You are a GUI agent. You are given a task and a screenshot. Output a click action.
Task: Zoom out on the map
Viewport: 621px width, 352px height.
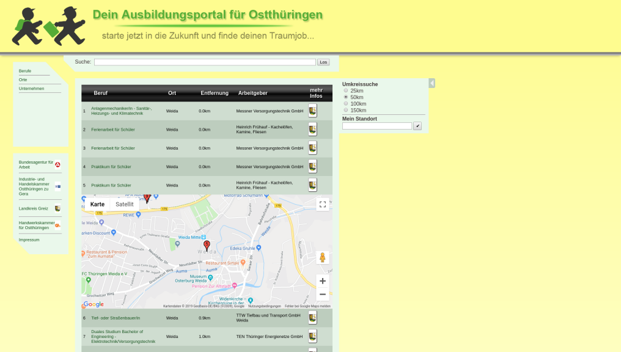tap(323, 295)
